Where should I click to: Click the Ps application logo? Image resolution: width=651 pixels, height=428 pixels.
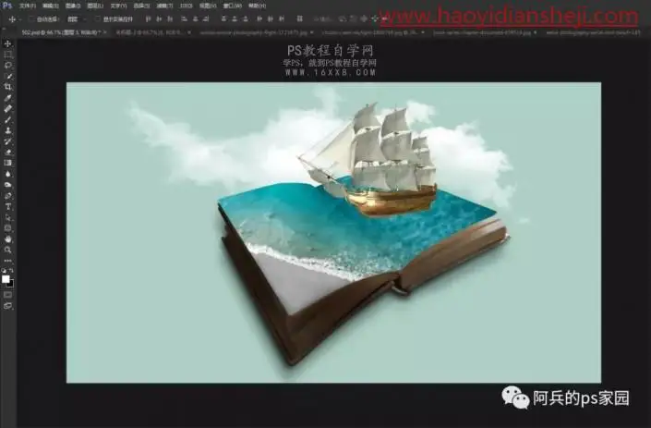[x=7, y=6]
